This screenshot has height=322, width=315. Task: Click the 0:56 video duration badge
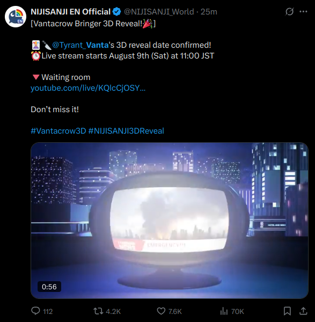coord(49,287)
